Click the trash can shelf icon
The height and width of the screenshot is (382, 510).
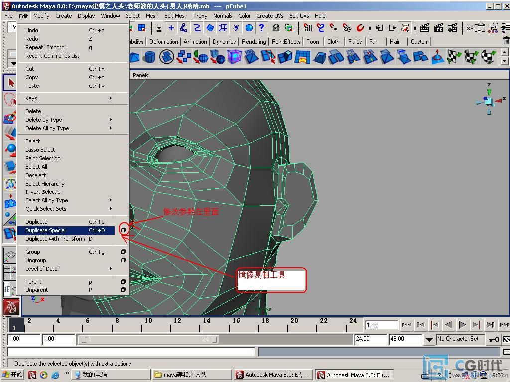tap(506, 41)
